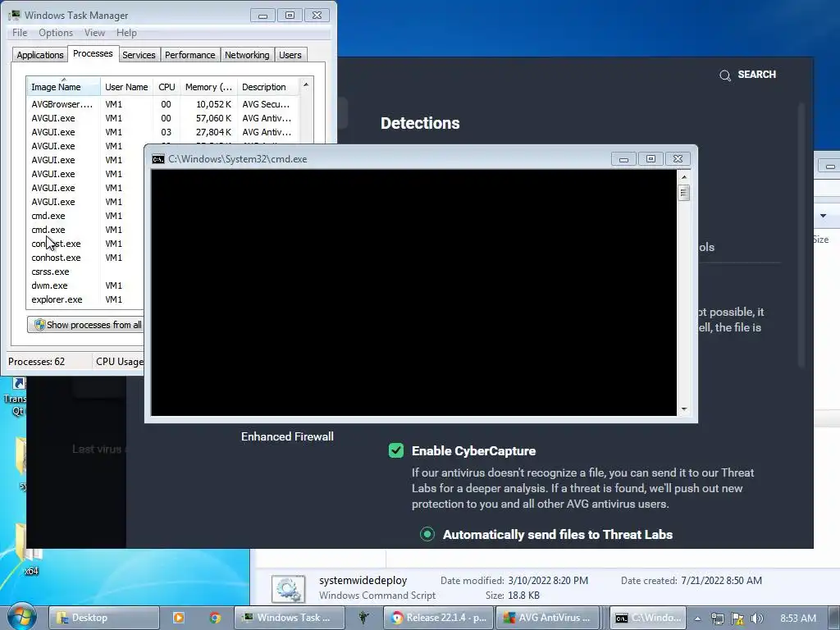Screen dimensions: 840x630
Task: Select the AVGBrowser process row
Action: 162,104
